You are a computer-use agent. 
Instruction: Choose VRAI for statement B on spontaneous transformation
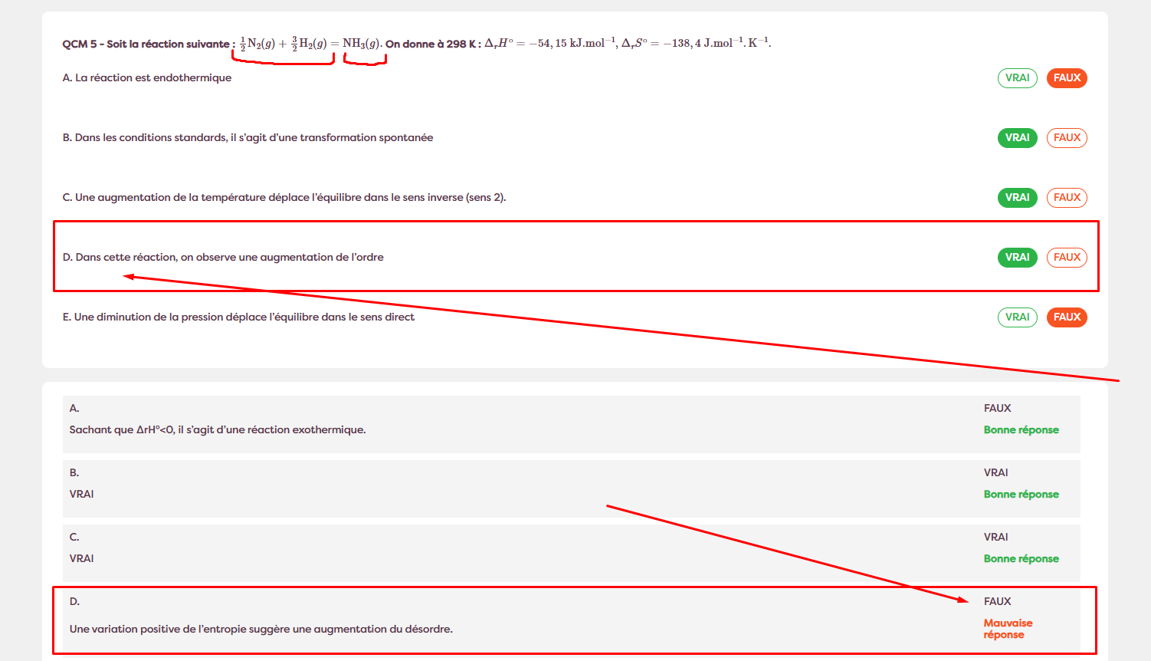coord(1017,138)
